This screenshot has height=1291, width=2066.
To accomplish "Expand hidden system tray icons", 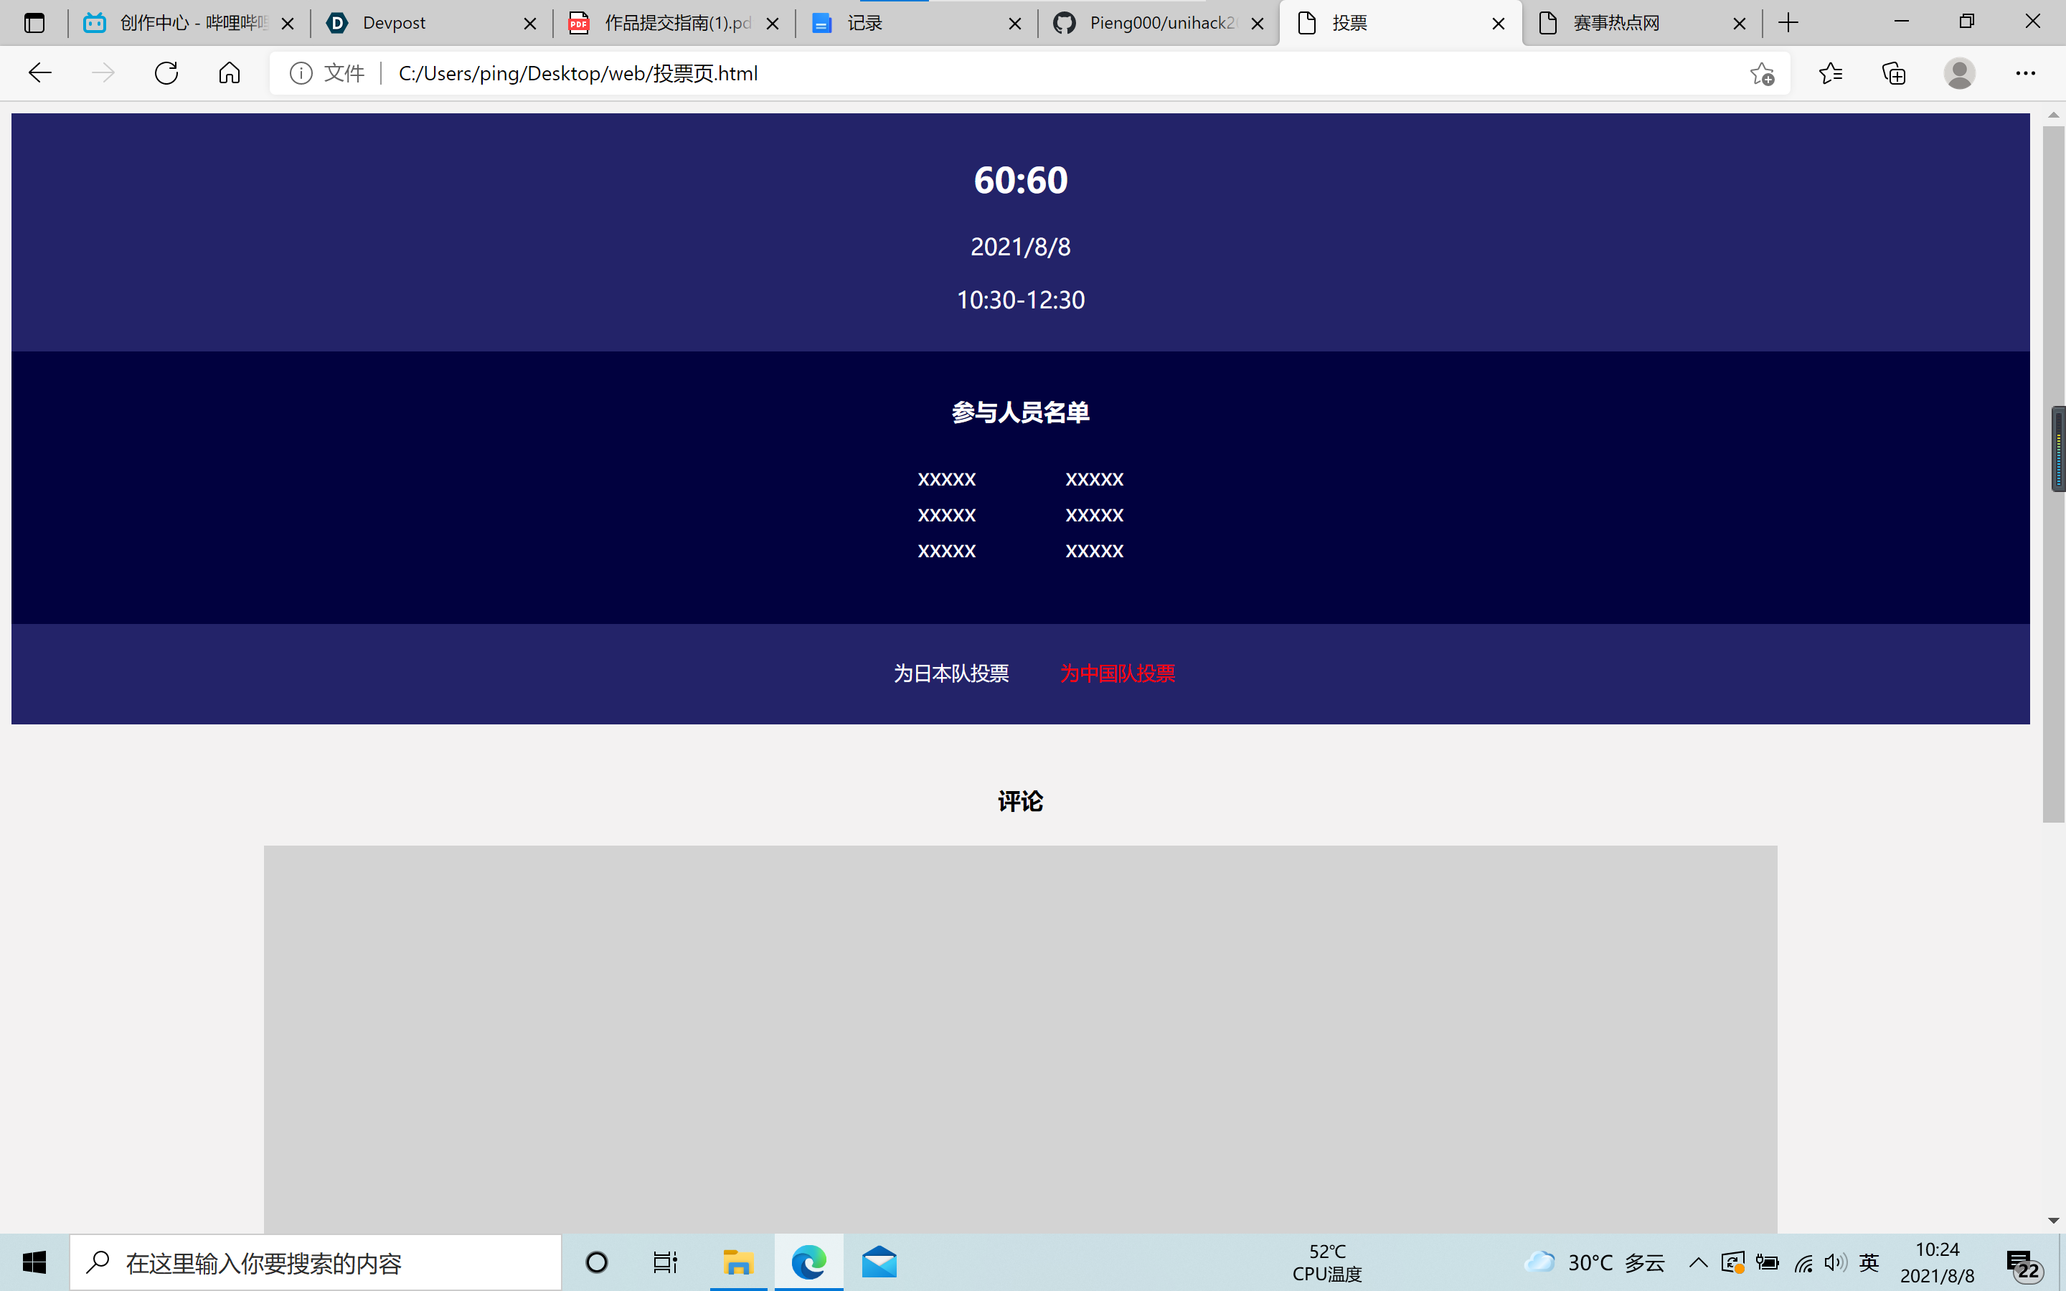I will 1698,1262.
